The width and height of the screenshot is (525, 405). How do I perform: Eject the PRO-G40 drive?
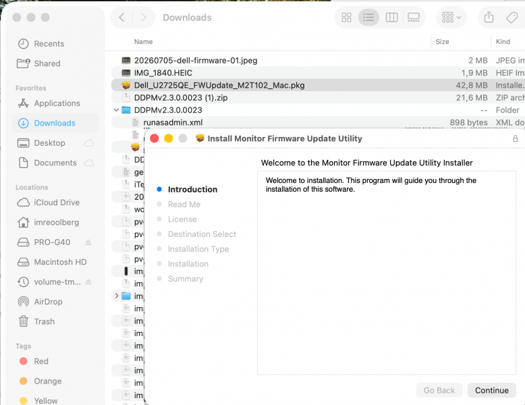pos(88,242)
